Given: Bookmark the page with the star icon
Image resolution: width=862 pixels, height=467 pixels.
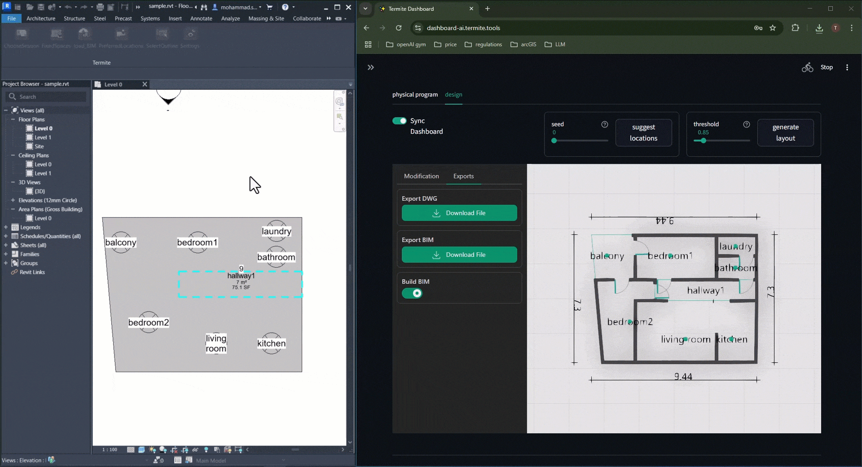Looking at the screenshot, I should click(773, 28).
